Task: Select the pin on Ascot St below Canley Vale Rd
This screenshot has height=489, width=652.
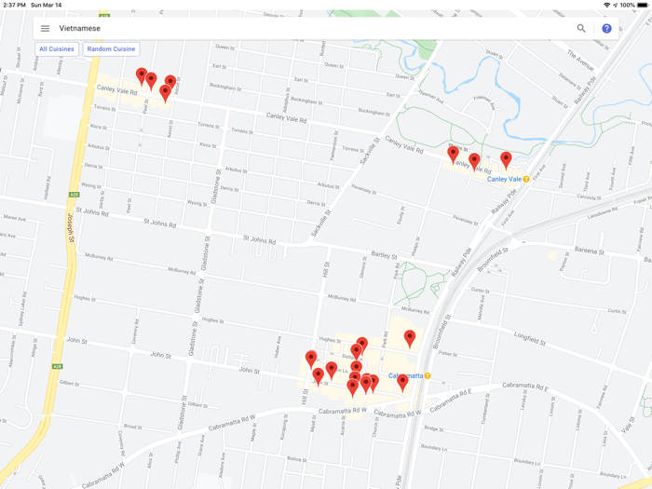Action: [165, 93]
